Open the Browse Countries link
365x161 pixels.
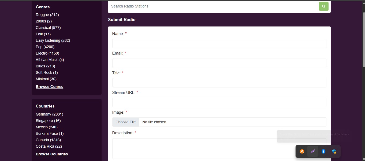(52, 154)
